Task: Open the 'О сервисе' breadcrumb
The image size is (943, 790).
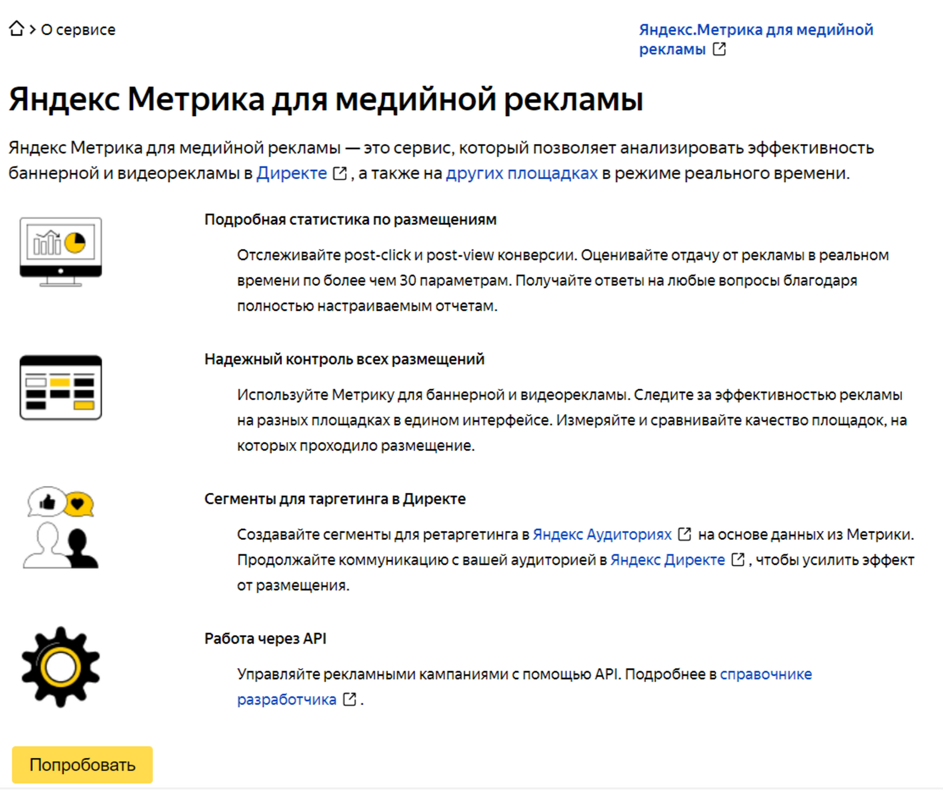Action: pos(78,30)
